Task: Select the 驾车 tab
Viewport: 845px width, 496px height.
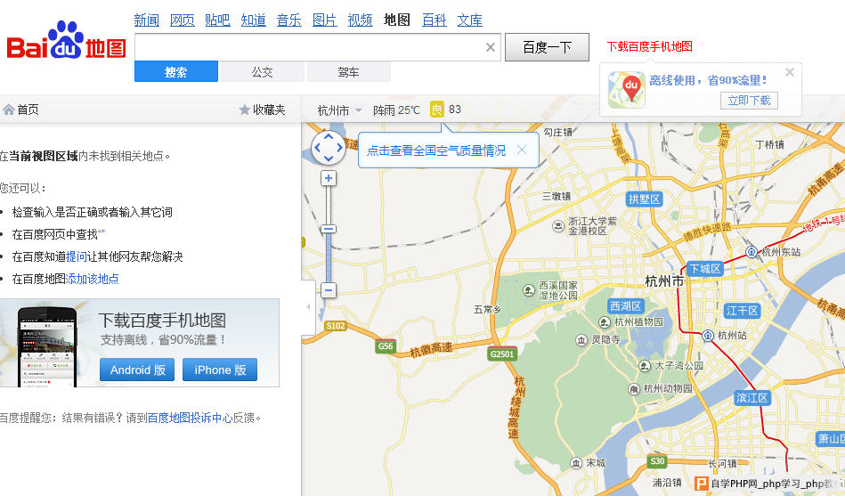Action: coord(349,72)
